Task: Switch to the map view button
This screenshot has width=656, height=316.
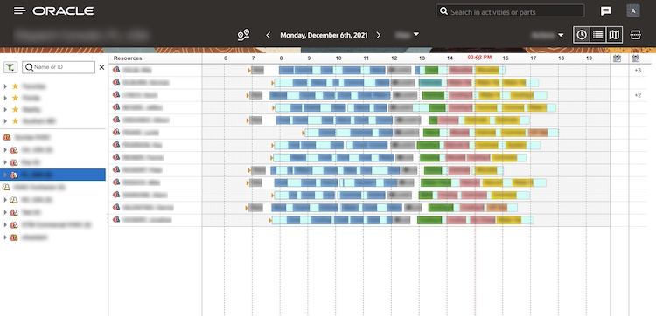Action: click(x=614, y=35)
